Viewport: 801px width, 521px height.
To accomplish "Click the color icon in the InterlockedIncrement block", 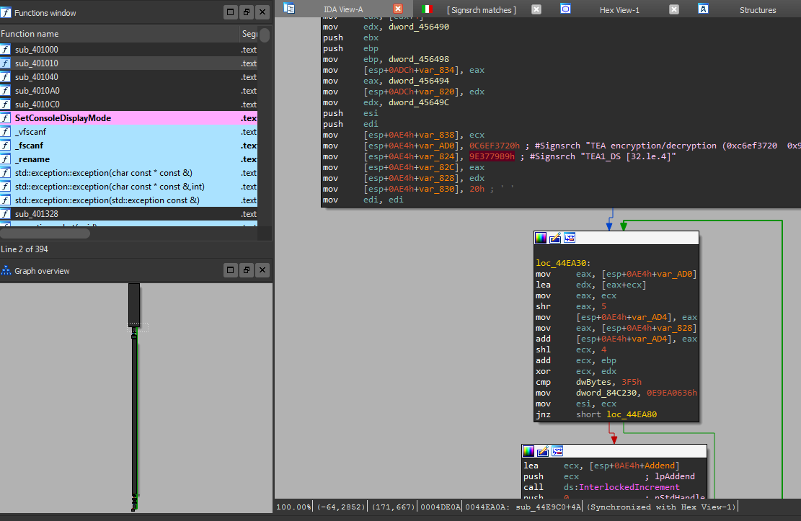I will pos(528,451).
